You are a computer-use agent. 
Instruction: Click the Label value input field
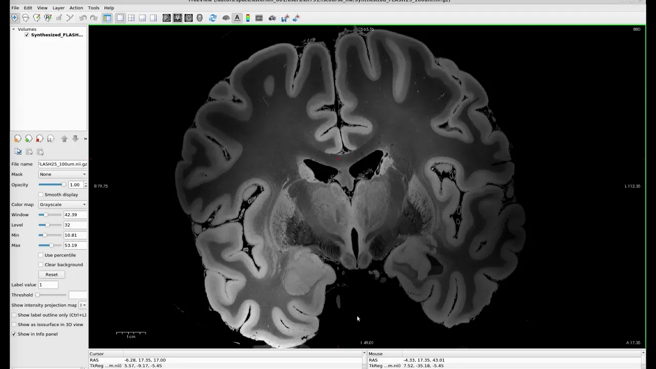click(48, 285)
